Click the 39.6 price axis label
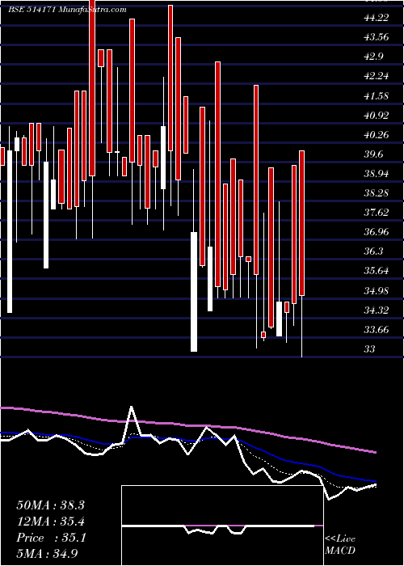The width and height of the screenshot is (404, 566). click(x=374, y=154)
